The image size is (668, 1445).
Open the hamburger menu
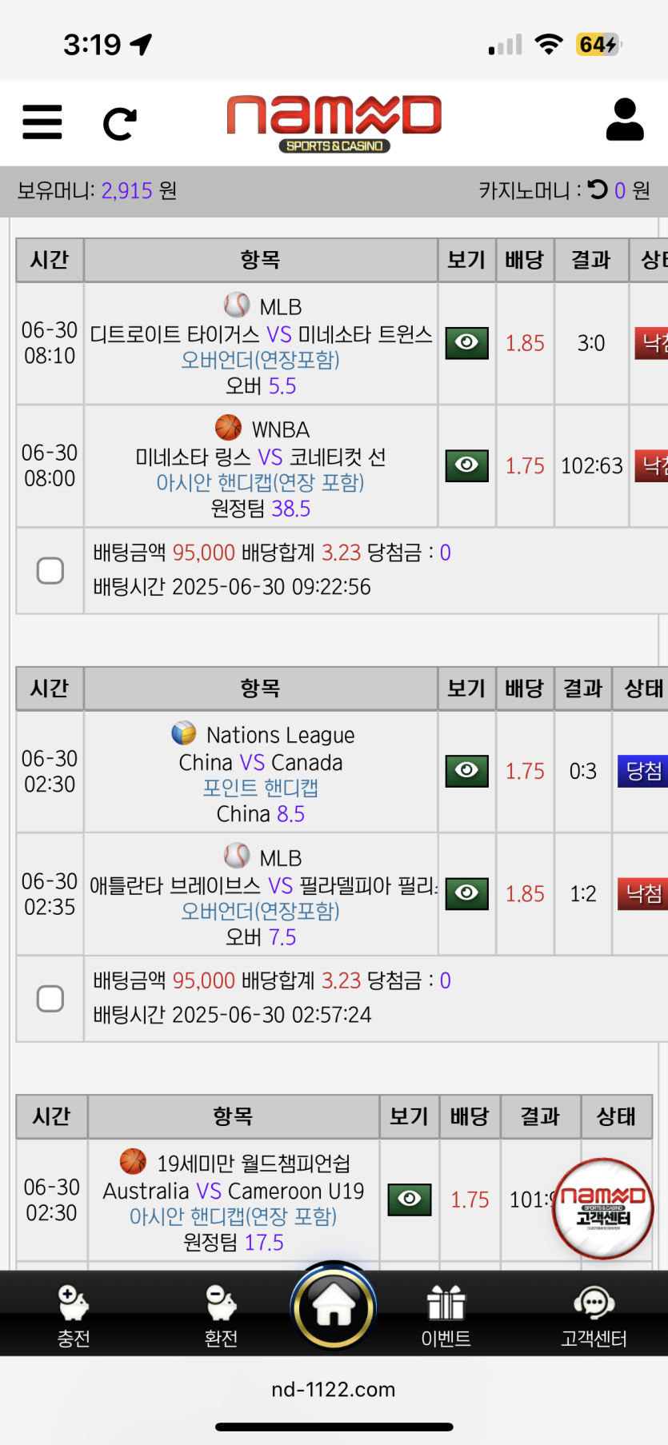pos(42,122)
